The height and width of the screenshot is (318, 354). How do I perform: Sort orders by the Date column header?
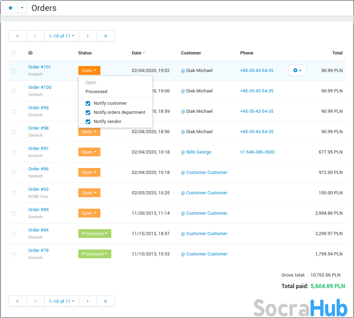137,53
